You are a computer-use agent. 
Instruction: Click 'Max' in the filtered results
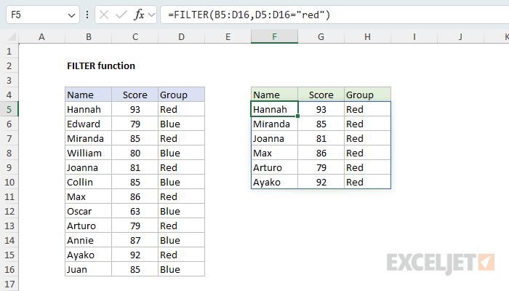pyautogui.click(x=274, y=153)
